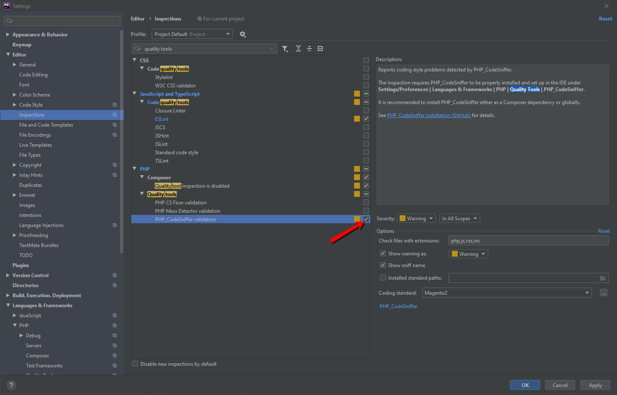The width and height of the screenshot is (617, 395).
Task: Open the Severity Warning dropdown
Action: click(x=416, y=219)
